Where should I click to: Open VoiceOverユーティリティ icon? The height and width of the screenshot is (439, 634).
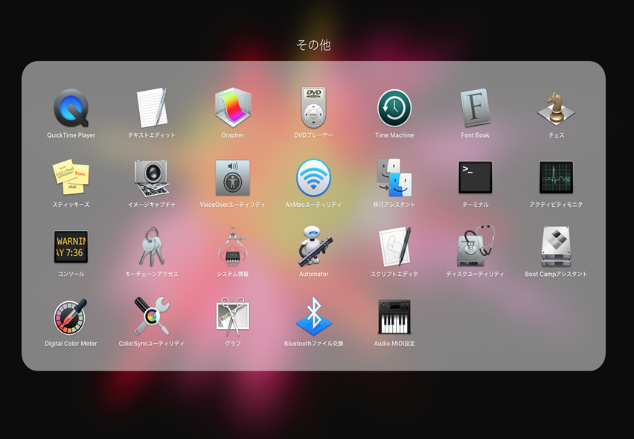coord(232,178)
